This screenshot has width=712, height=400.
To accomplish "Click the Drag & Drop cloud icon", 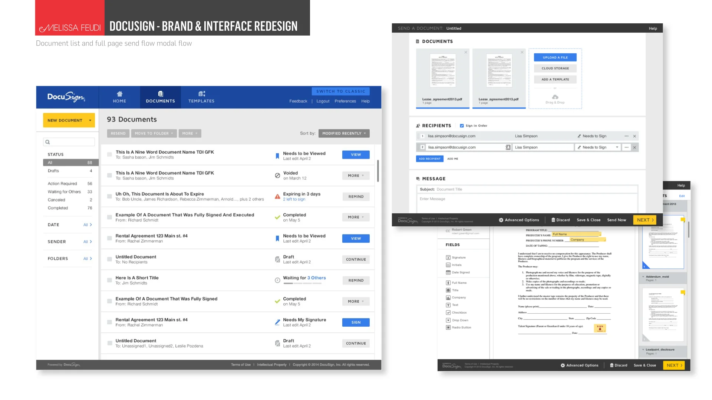I will click(555, 97).
